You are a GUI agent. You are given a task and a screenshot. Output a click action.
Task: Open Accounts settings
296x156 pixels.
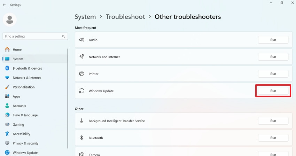coord(35,106)
